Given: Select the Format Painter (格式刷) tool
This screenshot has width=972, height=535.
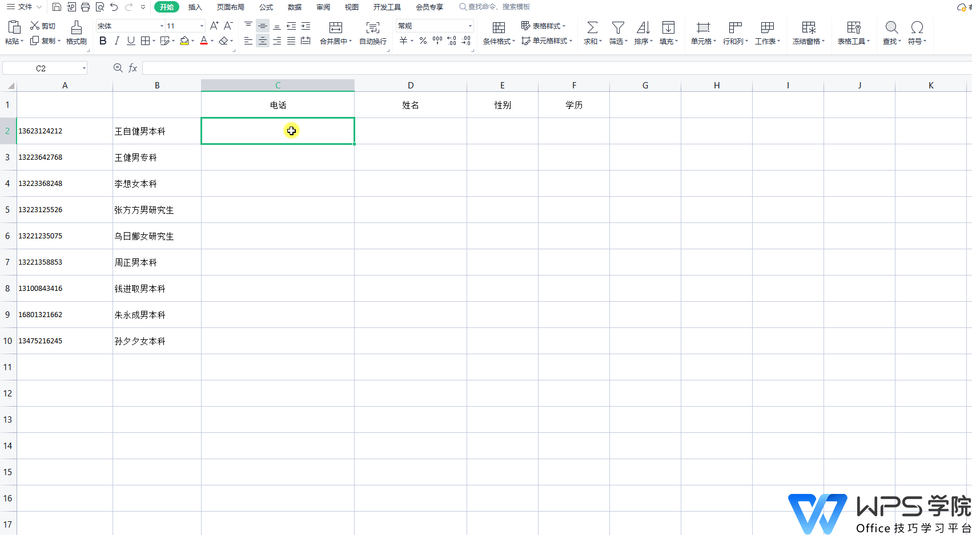Looking at the screenshot, I should point(77,33).
